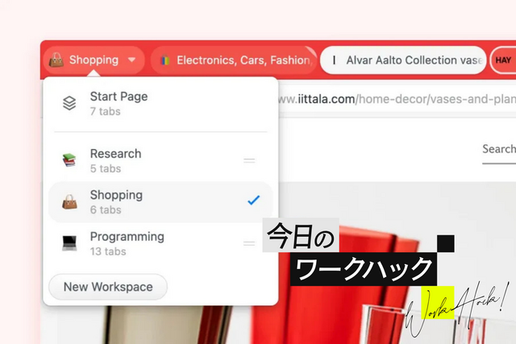Click the "13 tabs" label under Programming

click(108, 251)
